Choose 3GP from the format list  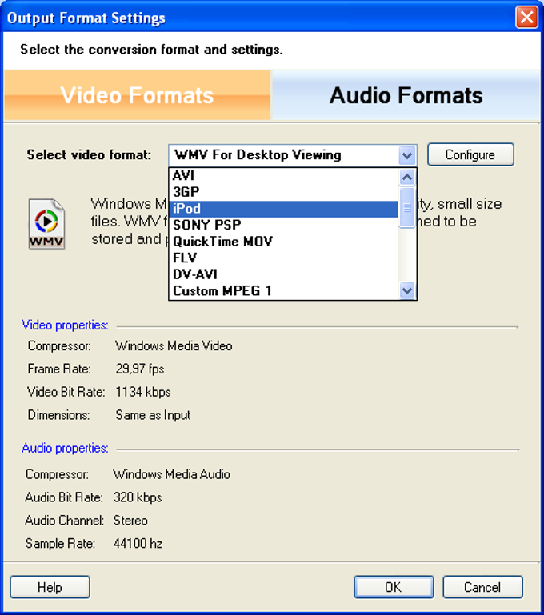pos(283,192)
